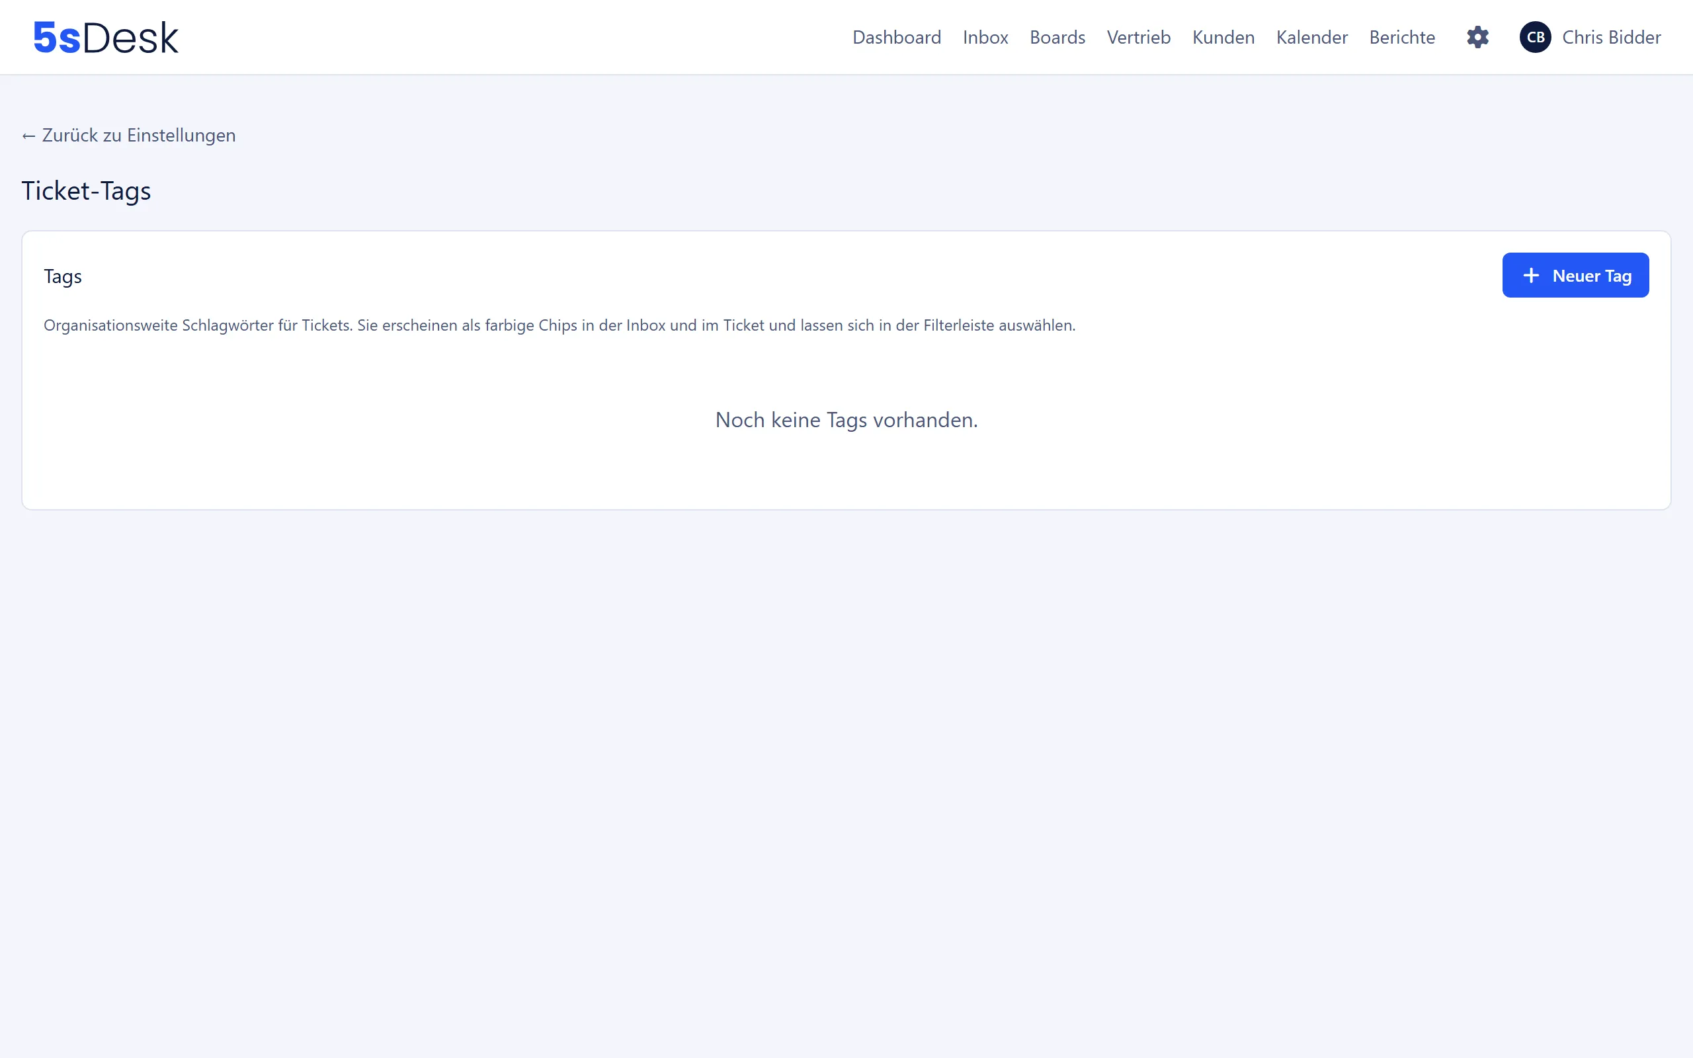Select the 'Noch keine Tags vorhanden.' text
The height and width of the screenshot is (1058, 1693).
point(846,420)
